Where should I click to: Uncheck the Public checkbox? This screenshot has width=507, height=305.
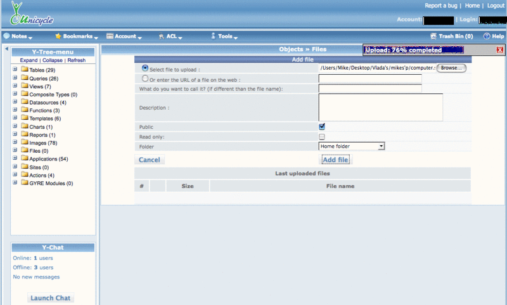(x=322, y=127)
